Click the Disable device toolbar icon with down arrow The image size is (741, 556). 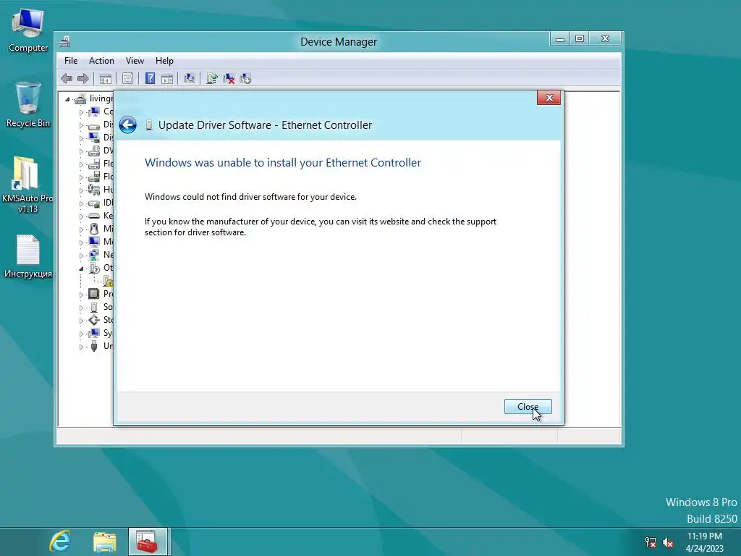click(x=246, y=78)
